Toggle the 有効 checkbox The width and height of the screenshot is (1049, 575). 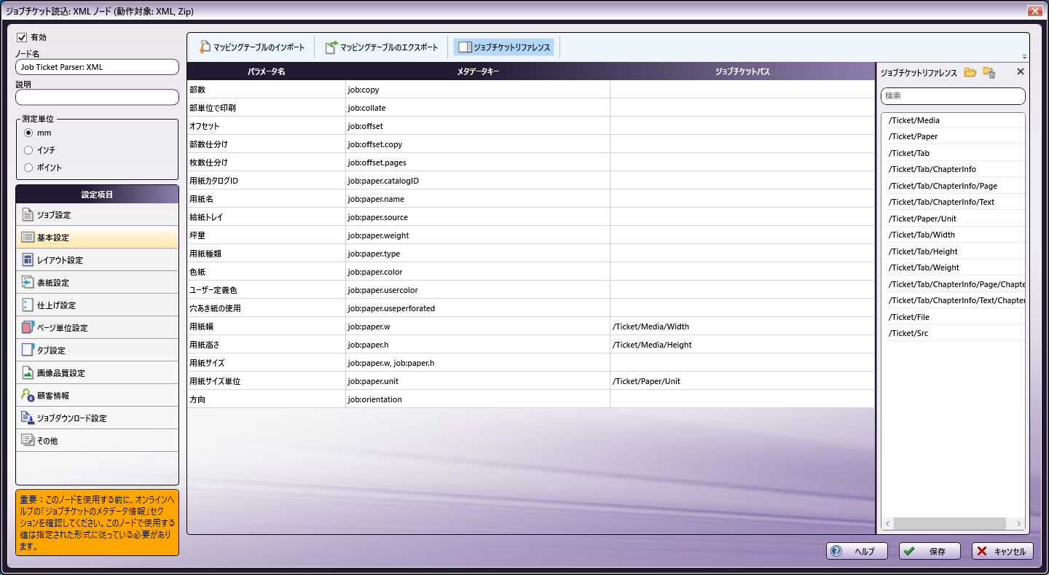pyautogui.click(x=22, y=36)
